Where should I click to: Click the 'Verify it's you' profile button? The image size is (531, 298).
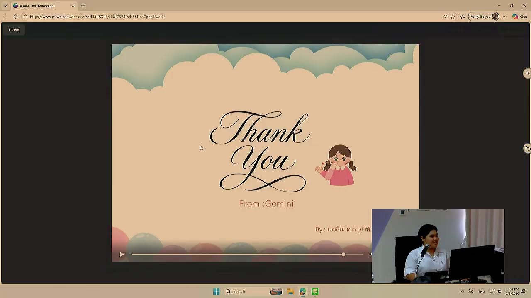[x=484, y=17]
